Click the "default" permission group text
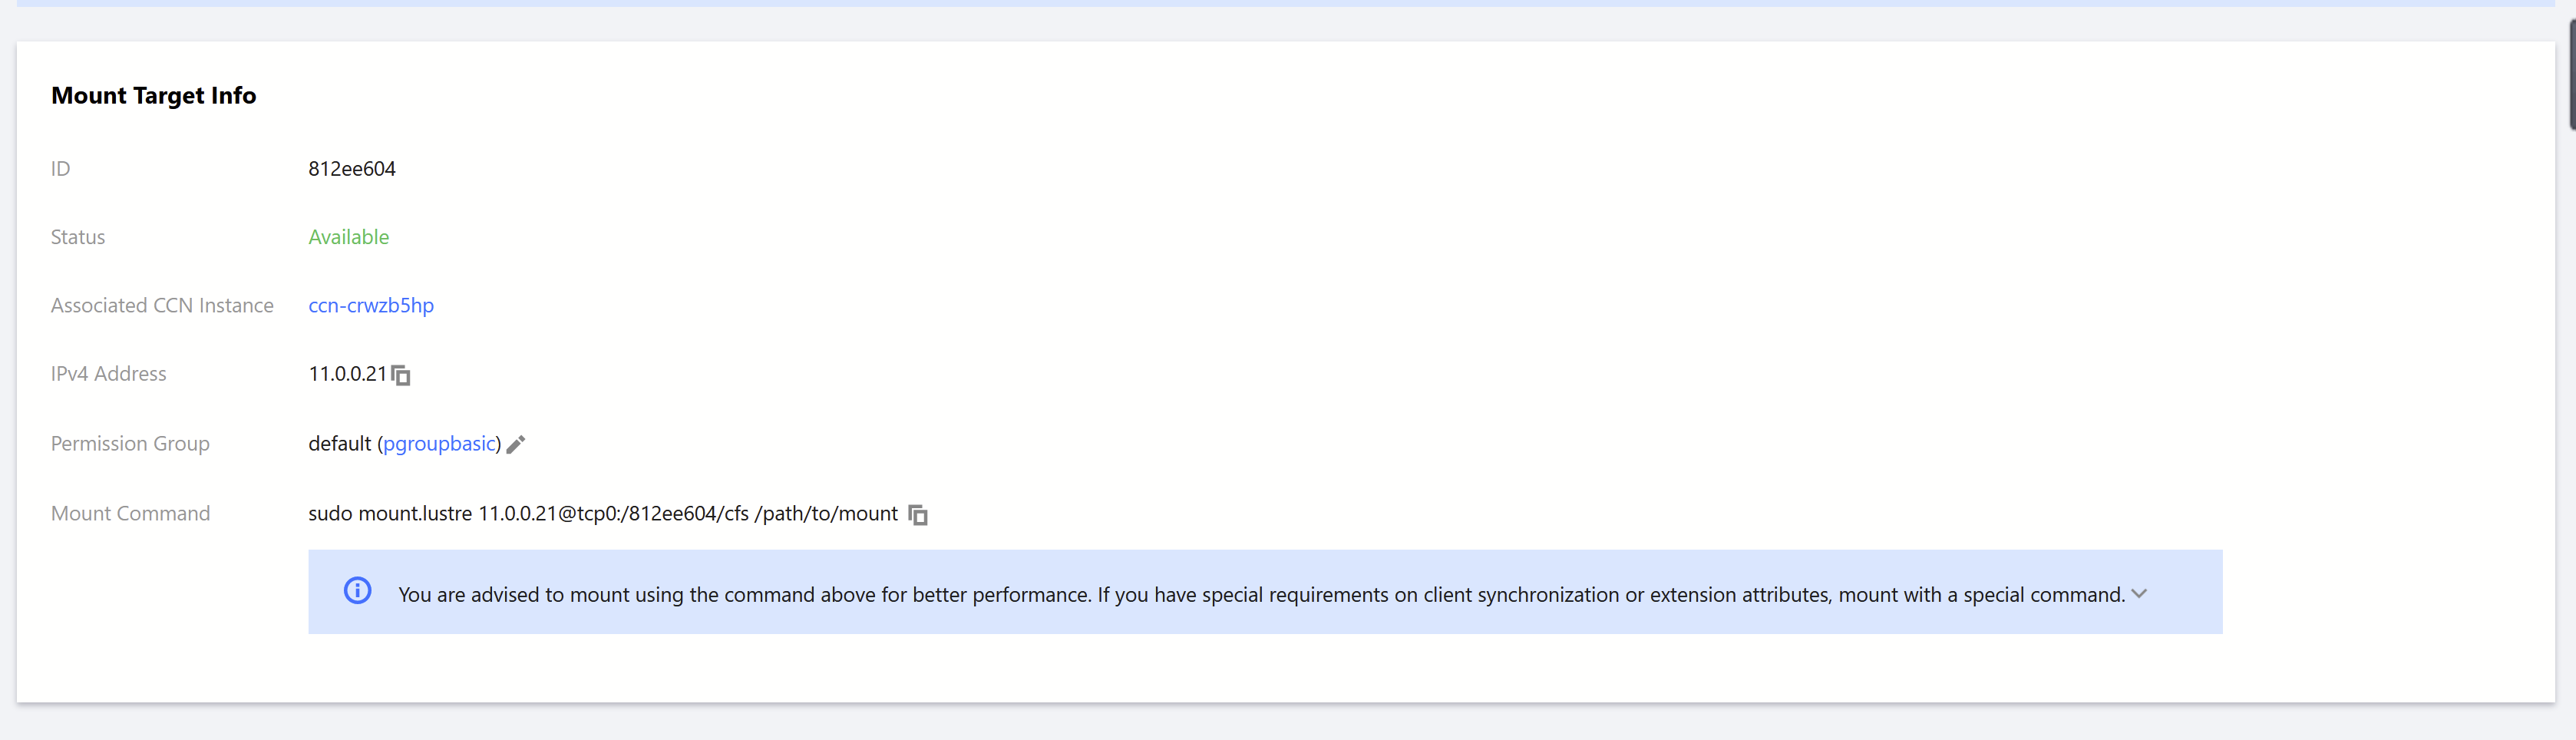This screenshot has width=2576, height=740. 339,443
